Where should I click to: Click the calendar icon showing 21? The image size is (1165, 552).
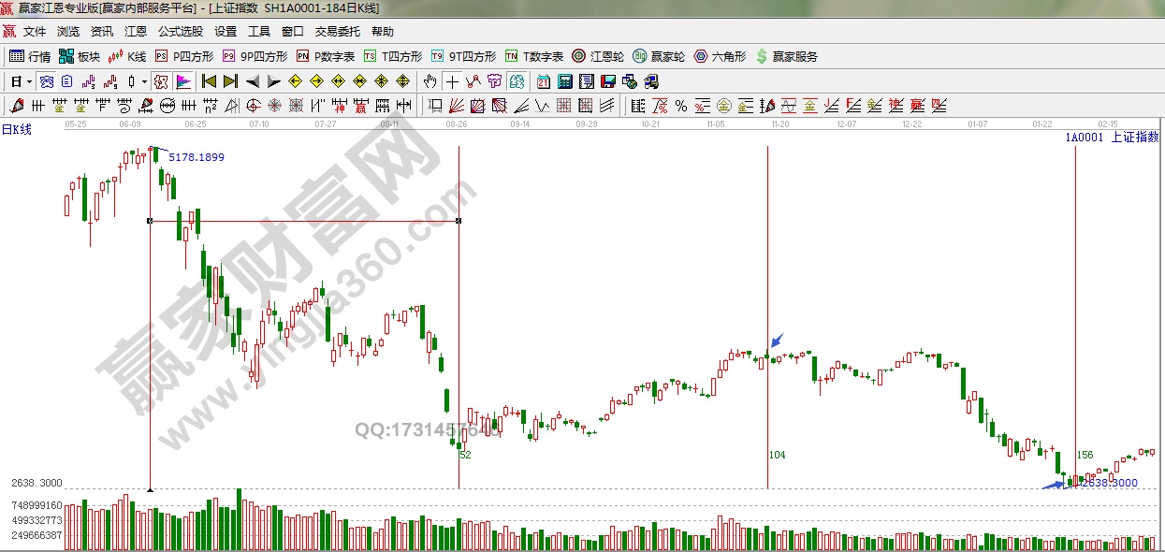pyautogui.click(x=544, y=81)
